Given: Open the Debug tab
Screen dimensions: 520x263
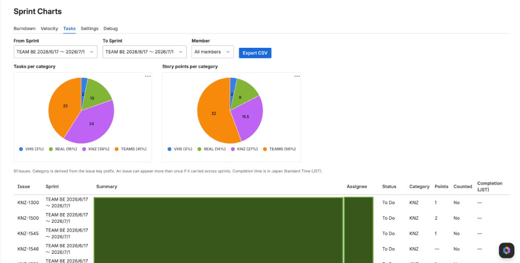Looking at the screenshot, I should click(x=110, y=28).
